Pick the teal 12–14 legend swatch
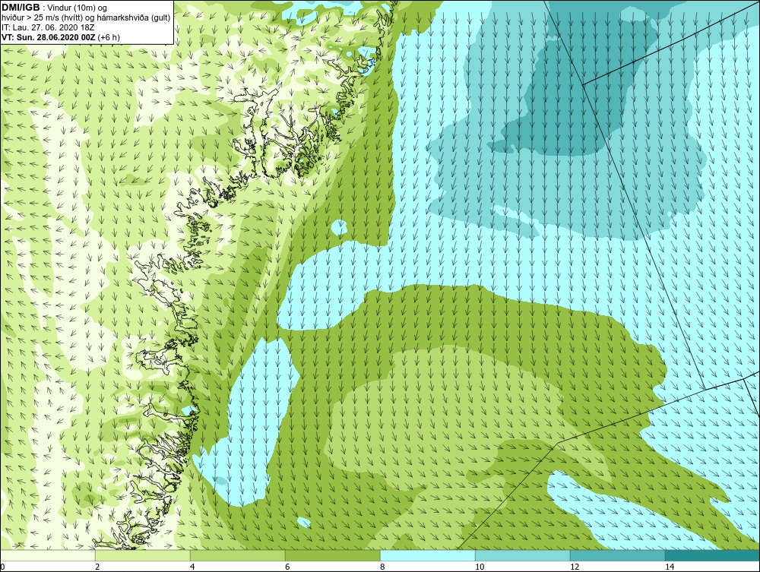760x572 pixels. click(617, 555)
